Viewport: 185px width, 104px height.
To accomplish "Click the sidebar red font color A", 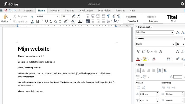I will point(138,59).
